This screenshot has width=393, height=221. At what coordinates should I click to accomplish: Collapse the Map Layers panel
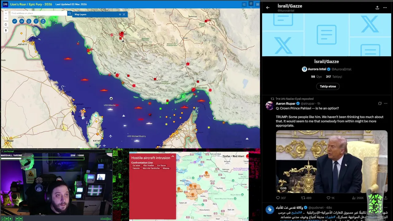tap(120, 14)
